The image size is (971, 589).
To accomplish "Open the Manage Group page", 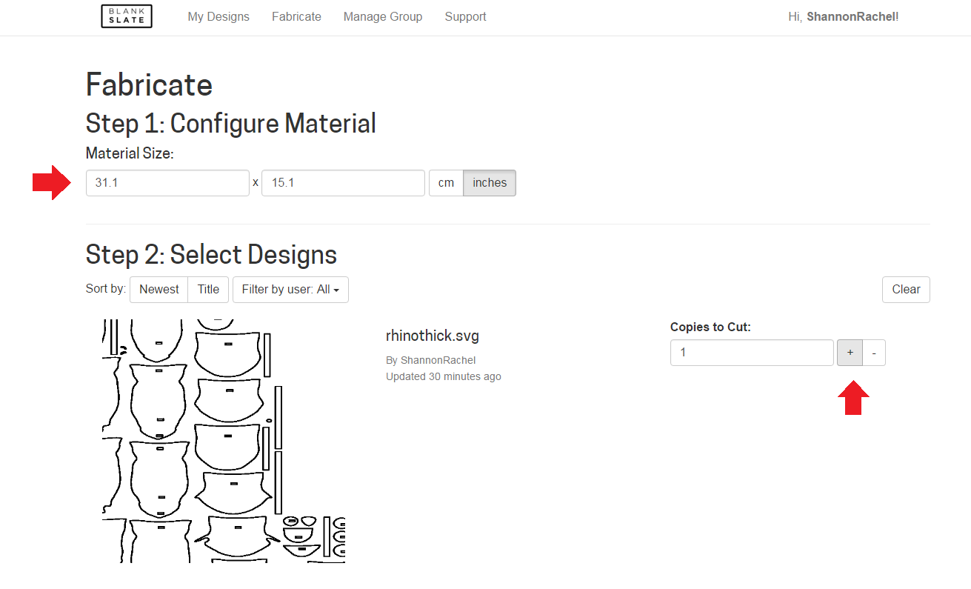I will pyautogui.click(x=382, y=16).
